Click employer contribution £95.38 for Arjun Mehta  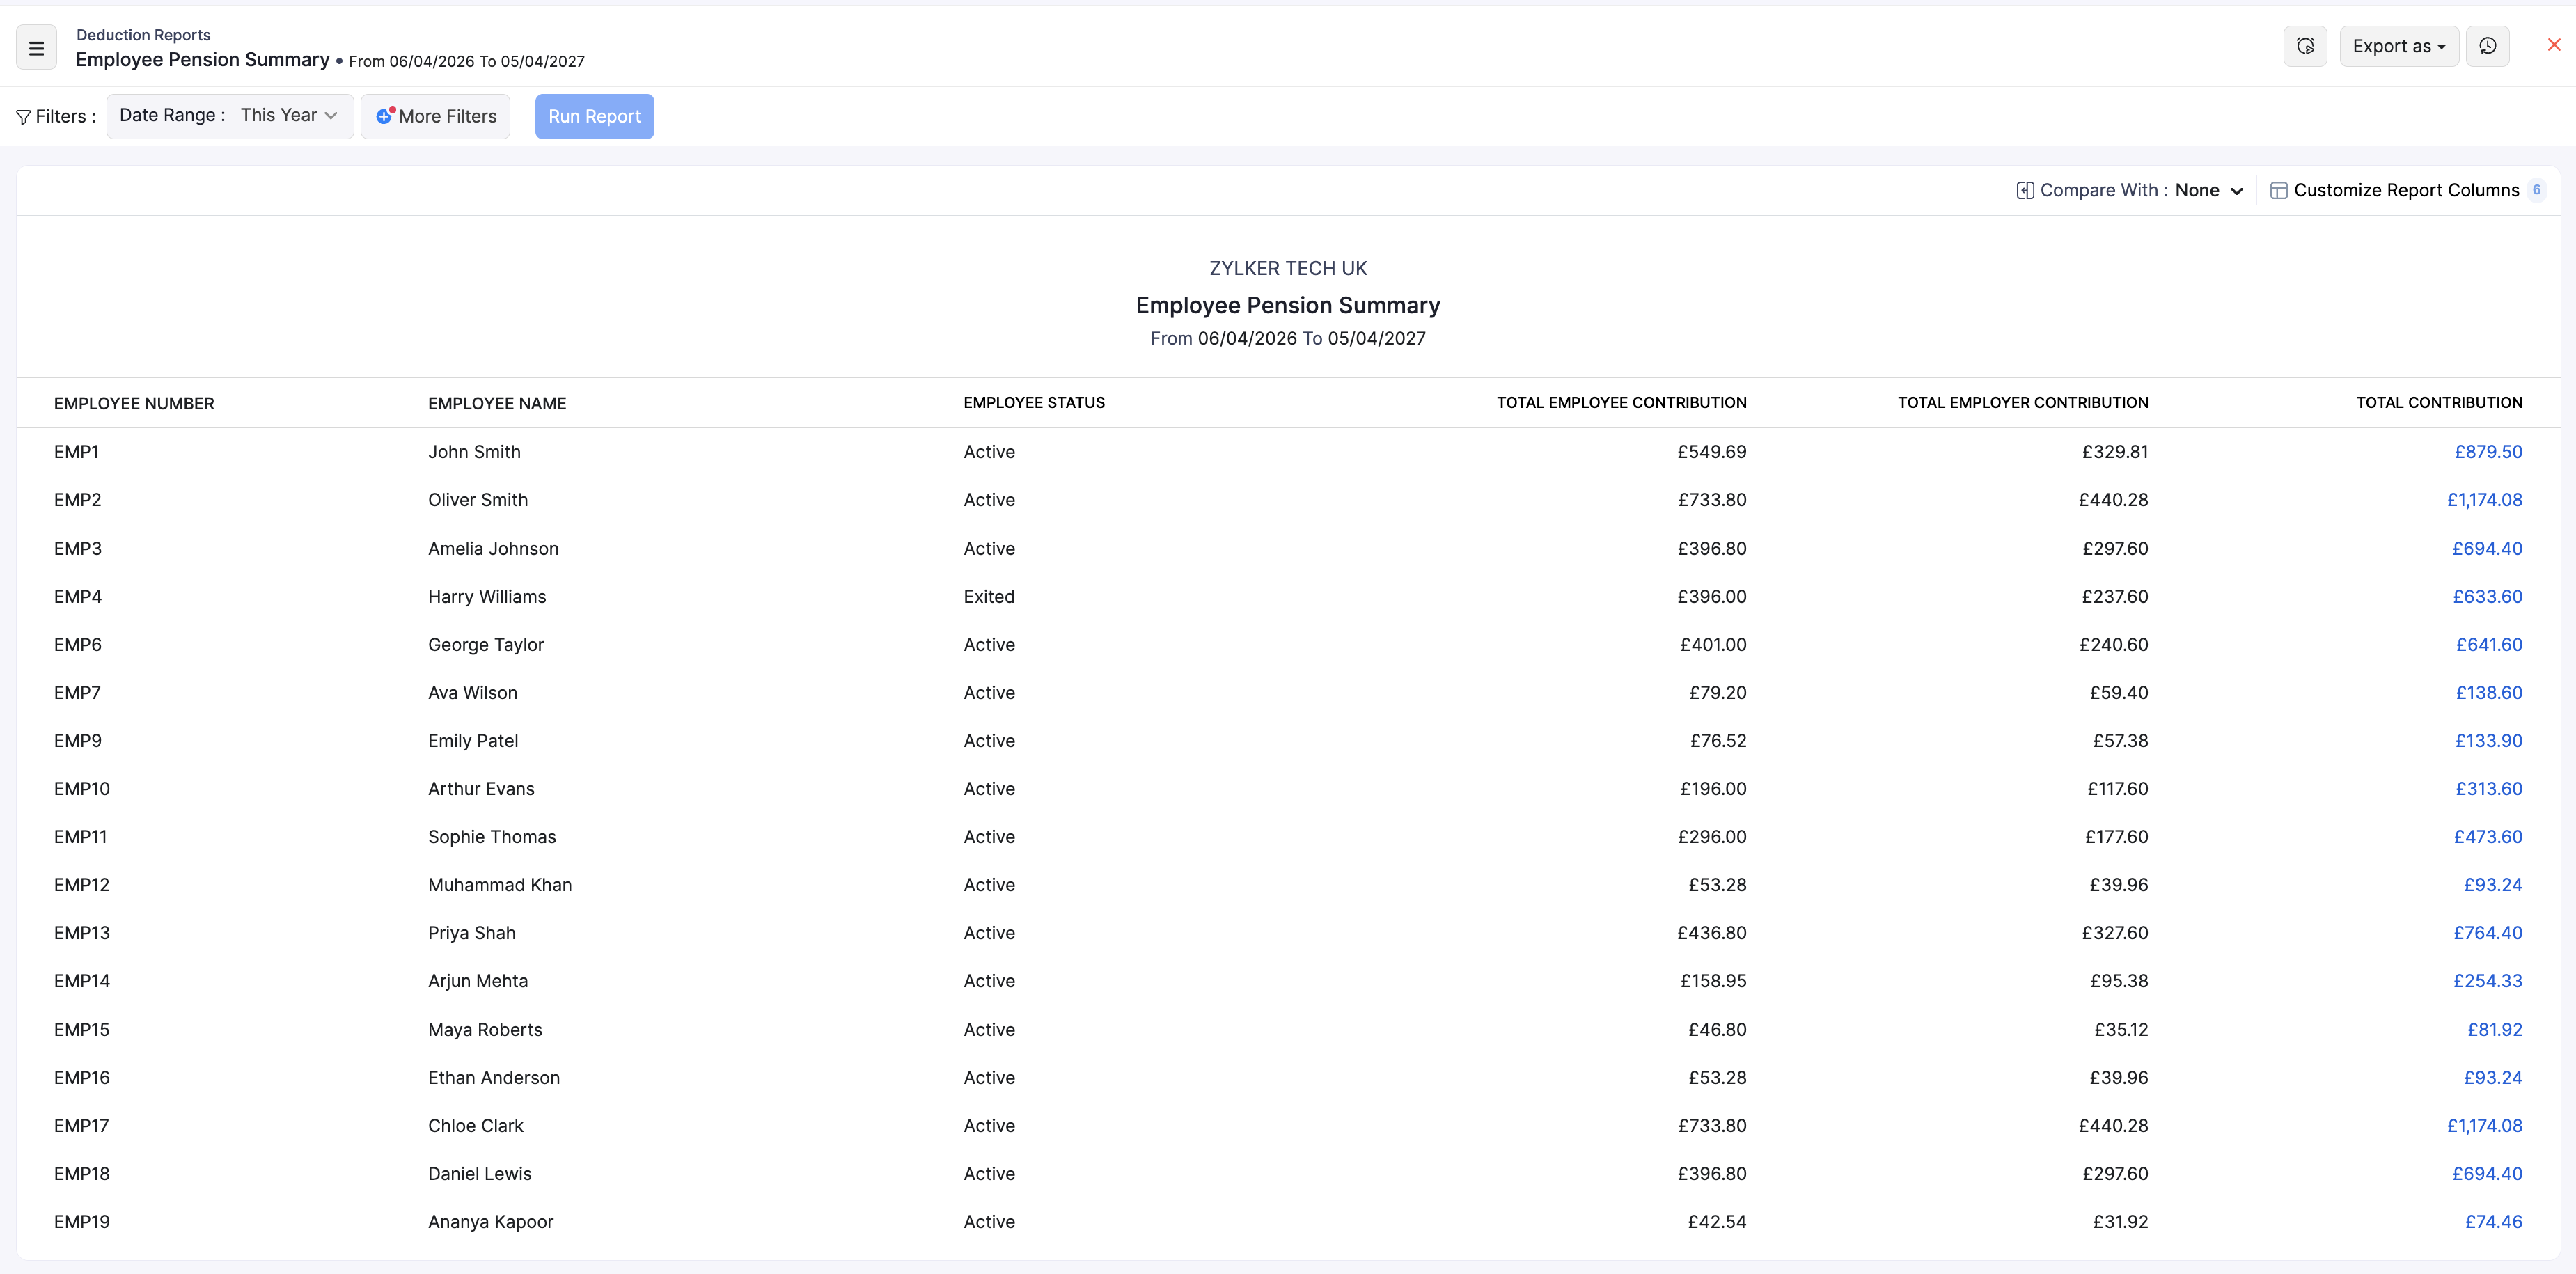(x=2118, y=981)
